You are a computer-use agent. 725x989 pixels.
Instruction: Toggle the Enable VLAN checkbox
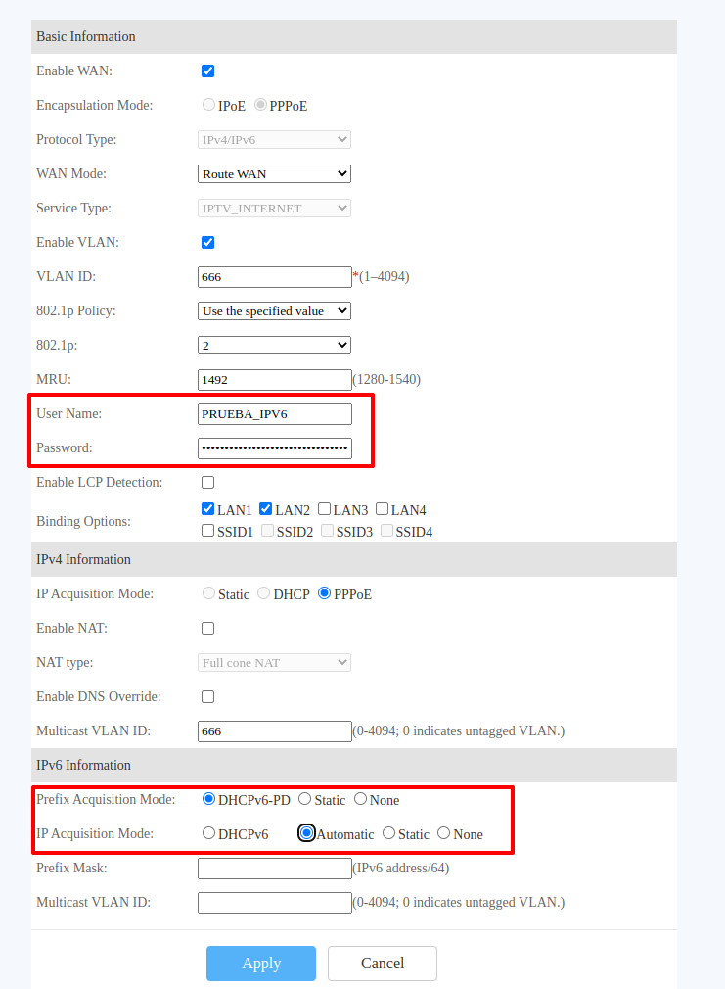tap(207, 242)
